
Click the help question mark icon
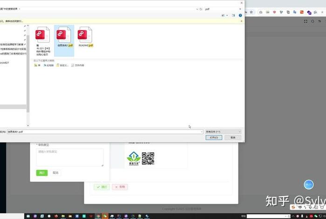pyautogui.click(x=241, y=15)
